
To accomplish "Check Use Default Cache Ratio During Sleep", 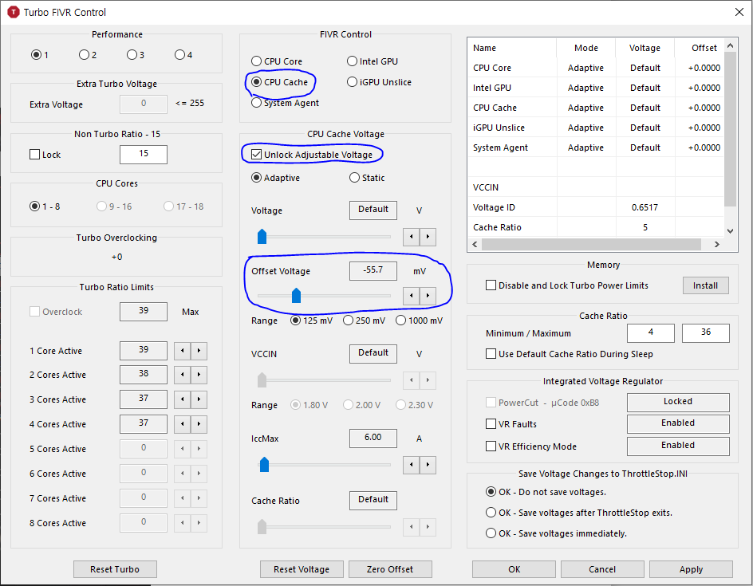I will coord(491,354).
